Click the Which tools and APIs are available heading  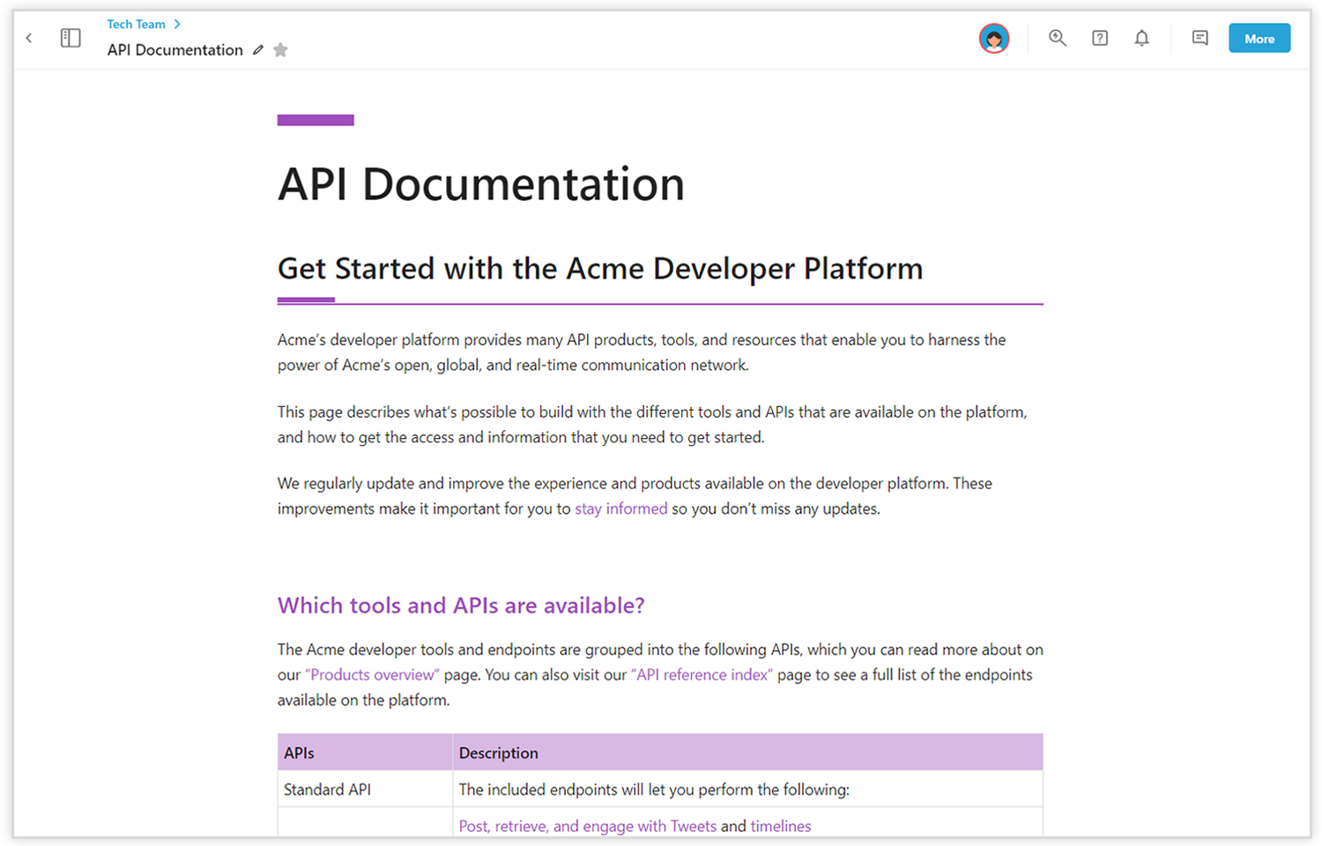tap(461, 605)
